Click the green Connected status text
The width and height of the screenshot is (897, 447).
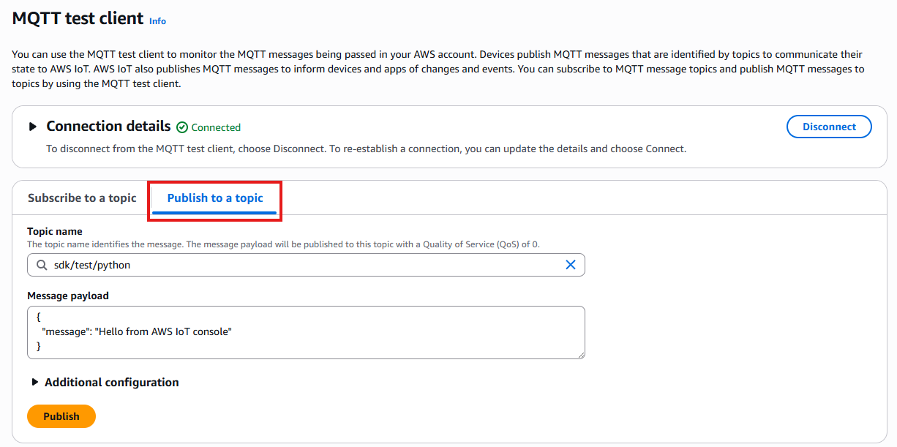216,127
